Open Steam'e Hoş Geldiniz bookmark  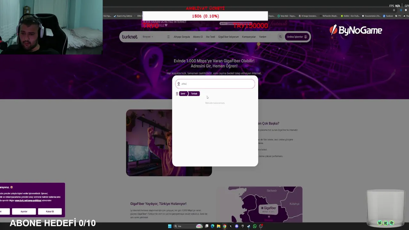click(x=123, y=16)
